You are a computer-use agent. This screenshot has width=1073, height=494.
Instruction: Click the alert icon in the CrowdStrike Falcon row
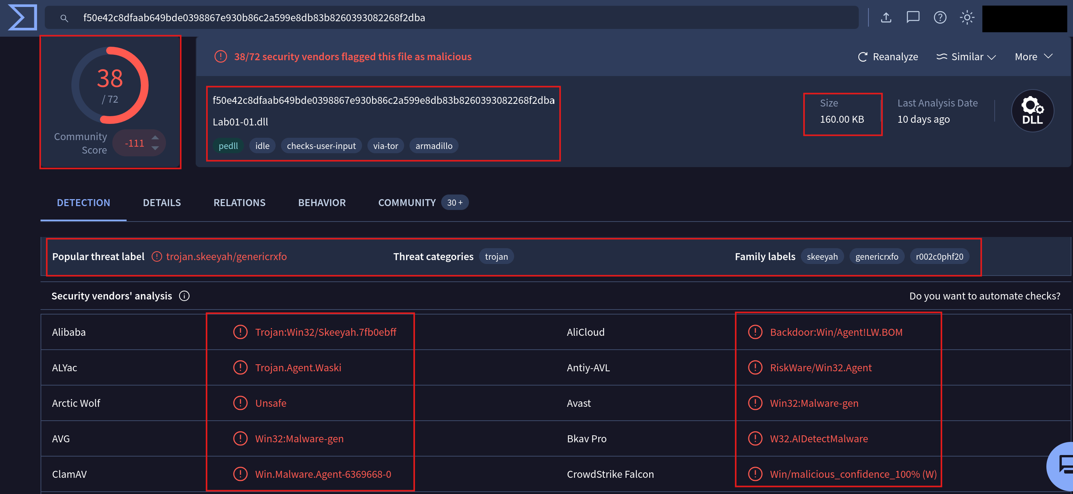pyautogui.click(x=755, y=474)
